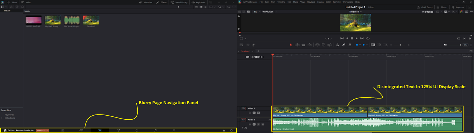
Task: Click the Replace Clip icon
Action: (x=330, y=45)
